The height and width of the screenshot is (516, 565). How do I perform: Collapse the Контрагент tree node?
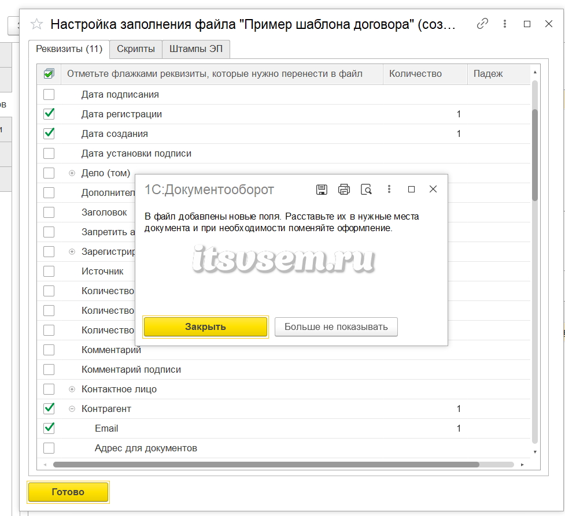72,409
